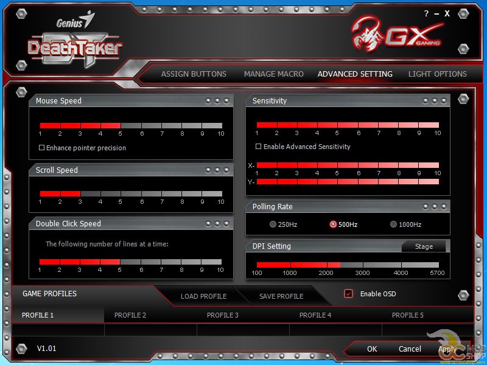Click the Double Click Speed panel header
This screenshot has height=365, width=487.
coord(131,224)
